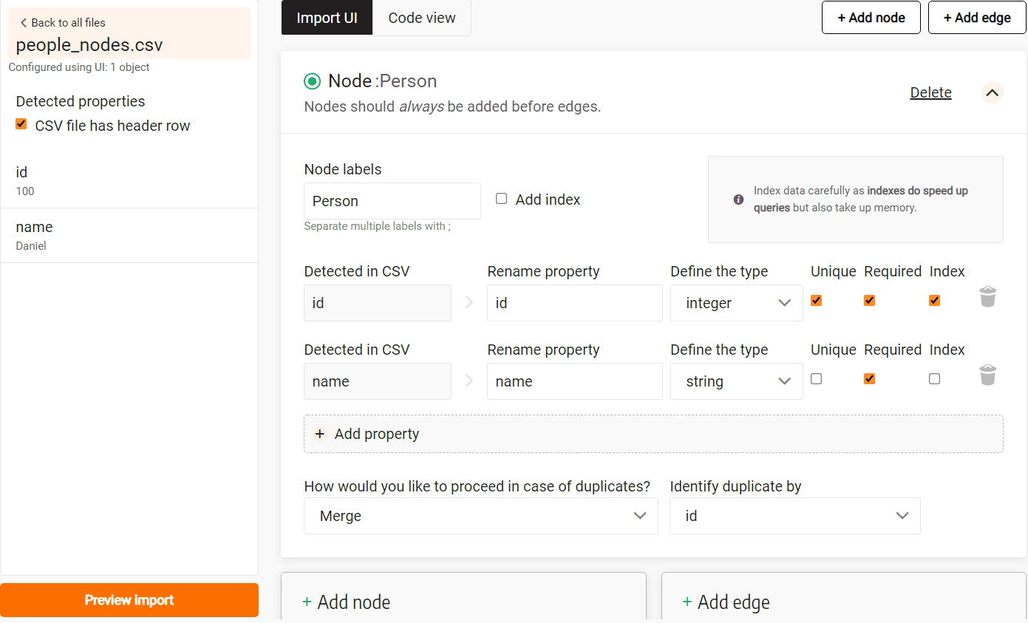Select the green Node Person radio indicator
The image size is (1028, 623).
pyautogui.click(x=313, y=81)
